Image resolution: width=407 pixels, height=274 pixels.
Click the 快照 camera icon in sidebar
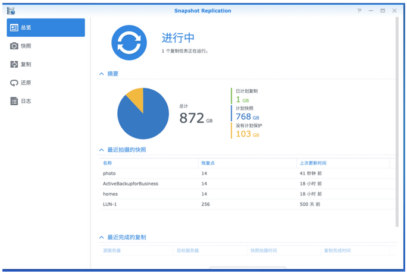pos(14,46)
